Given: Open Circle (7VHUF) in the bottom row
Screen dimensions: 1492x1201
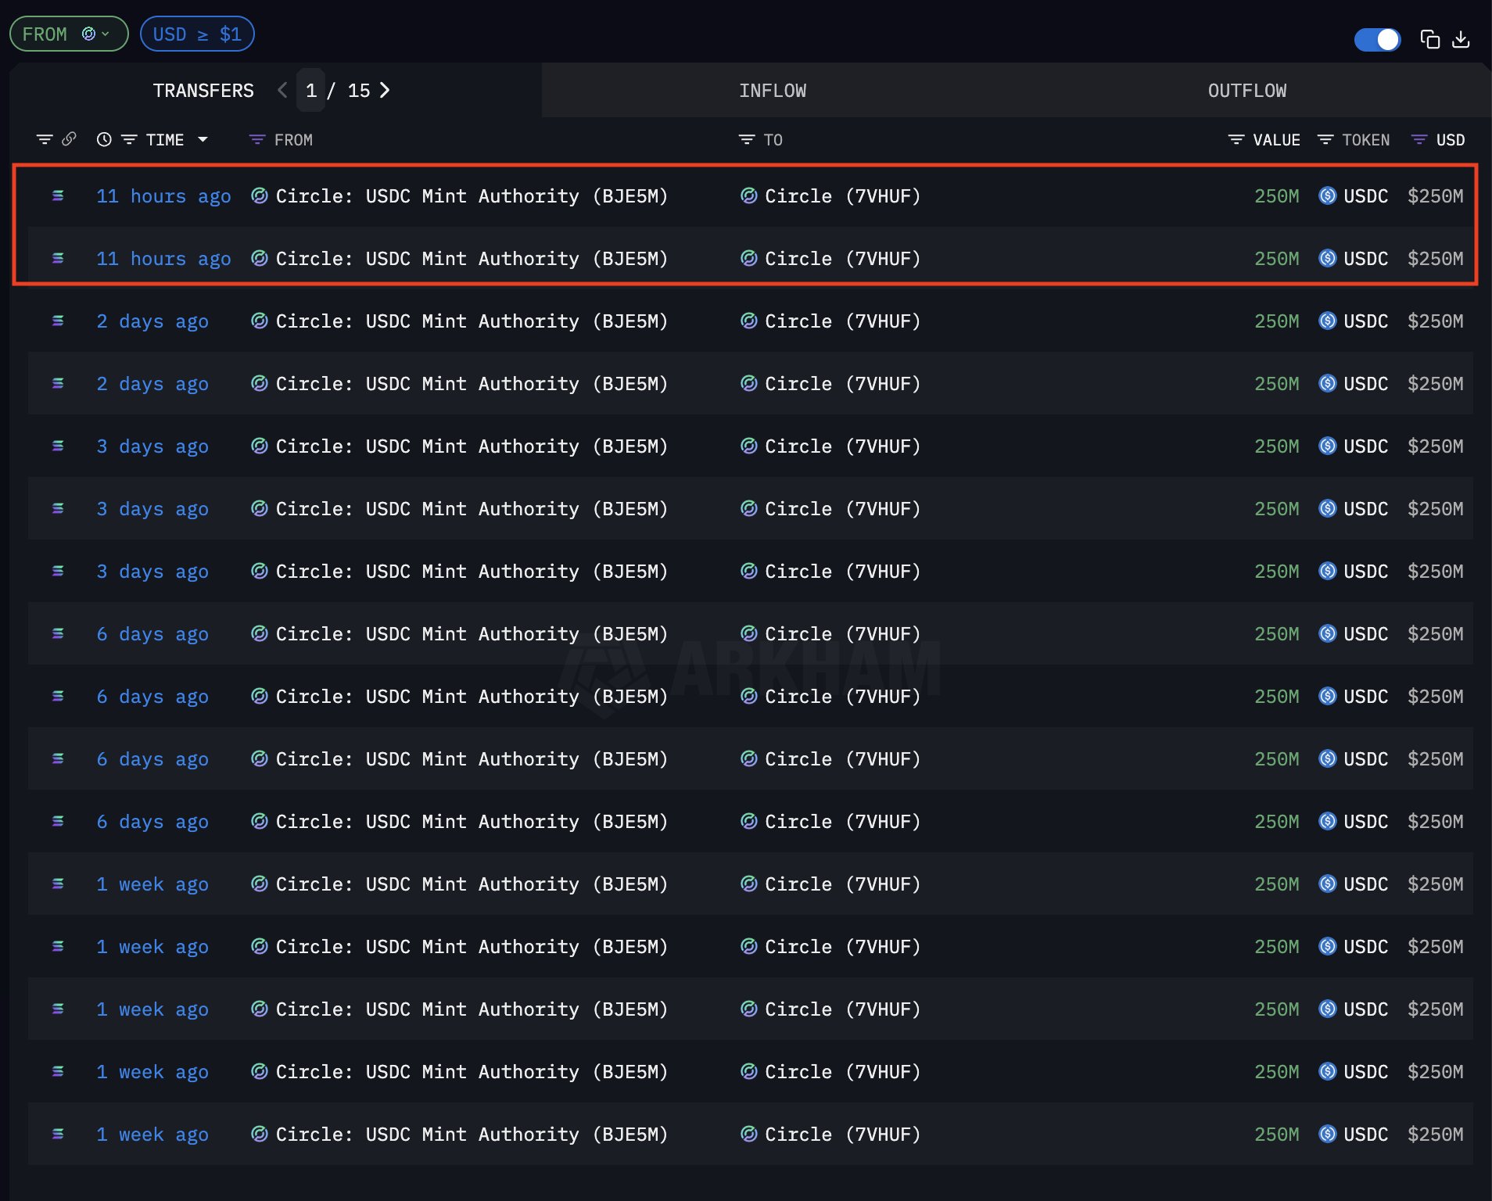Looking at the screenshot, I should (841, 1134).
